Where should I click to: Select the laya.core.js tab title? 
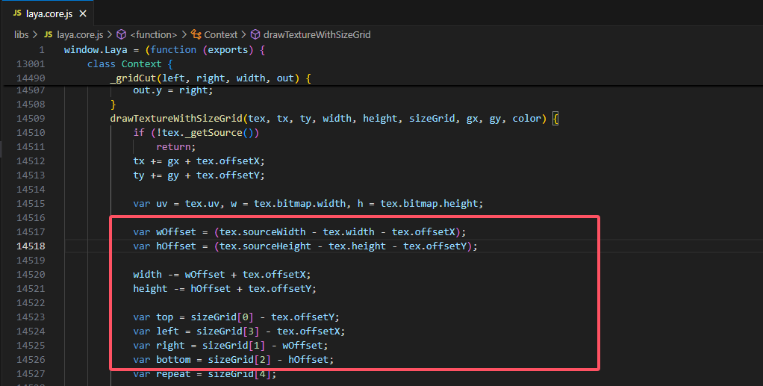[x=50, y=14]
